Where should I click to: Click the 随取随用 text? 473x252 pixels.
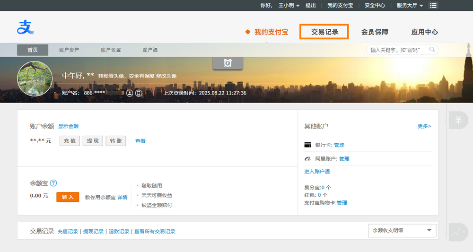click(x=152, y=186)
